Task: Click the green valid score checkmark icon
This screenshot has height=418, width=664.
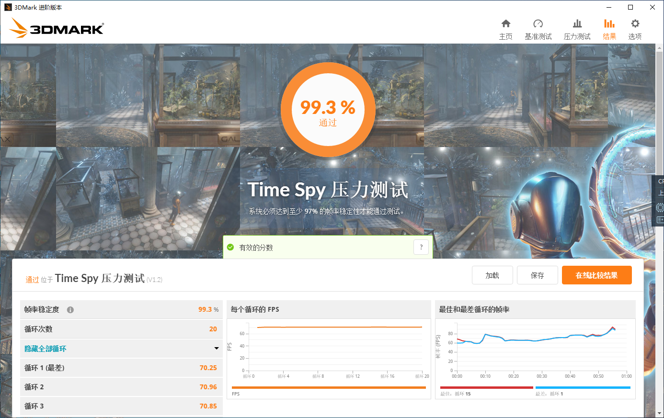Action: click(230, 247)
